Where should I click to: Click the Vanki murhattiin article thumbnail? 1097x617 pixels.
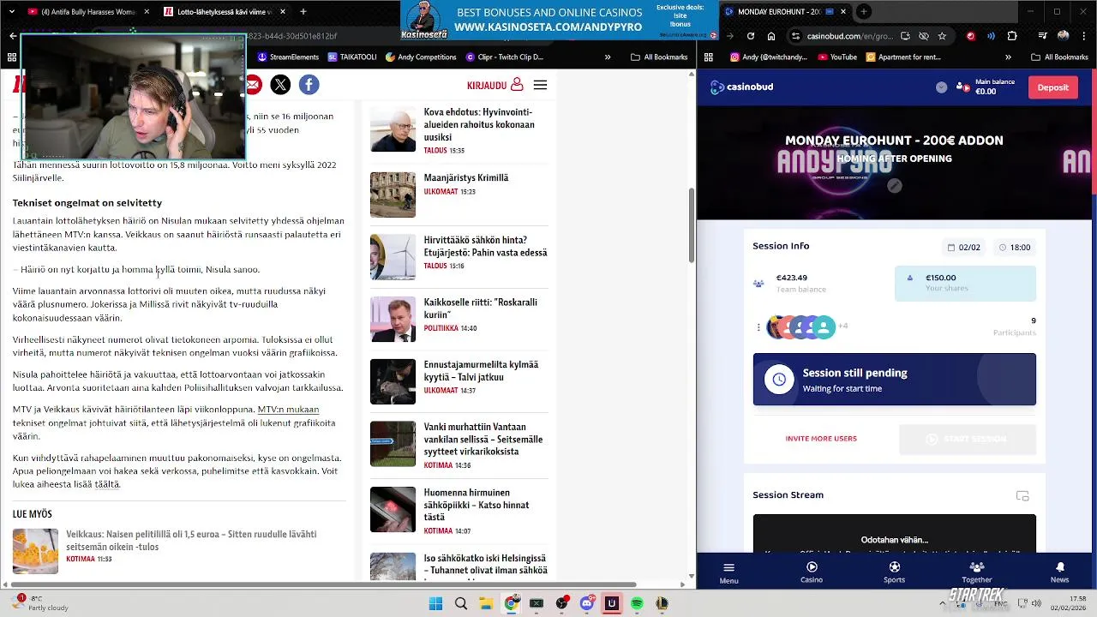(x=393, y=443)
